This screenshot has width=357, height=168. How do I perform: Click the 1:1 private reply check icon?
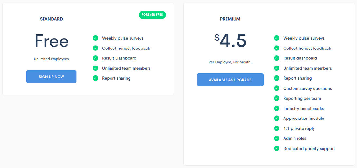point(277,128)
